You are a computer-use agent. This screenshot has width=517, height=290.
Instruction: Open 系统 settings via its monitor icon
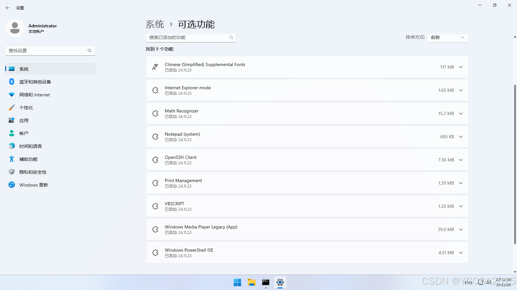click(12, 69)
